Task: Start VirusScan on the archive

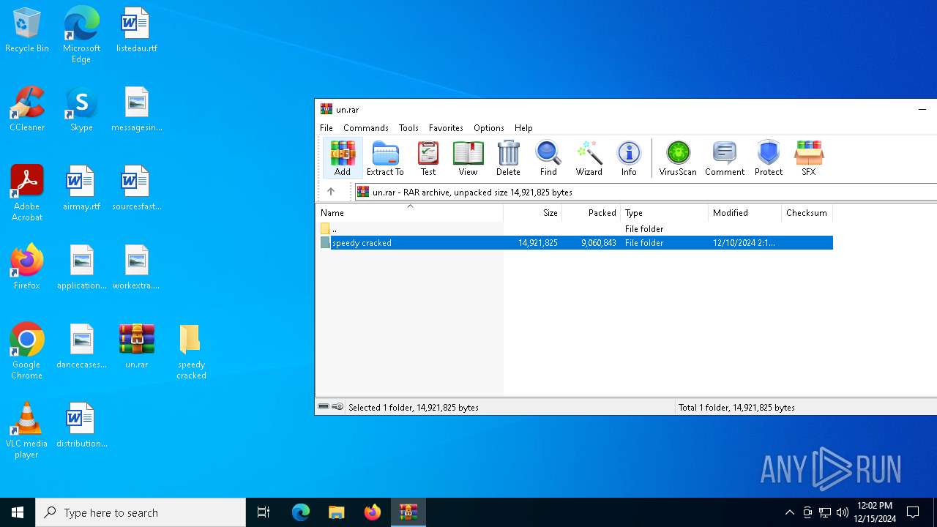Action: pyautogui.click(x=678, y=158)
